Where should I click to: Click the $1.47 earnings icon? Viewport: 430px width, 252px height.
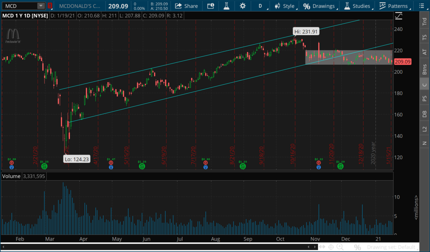coord(111,164)
